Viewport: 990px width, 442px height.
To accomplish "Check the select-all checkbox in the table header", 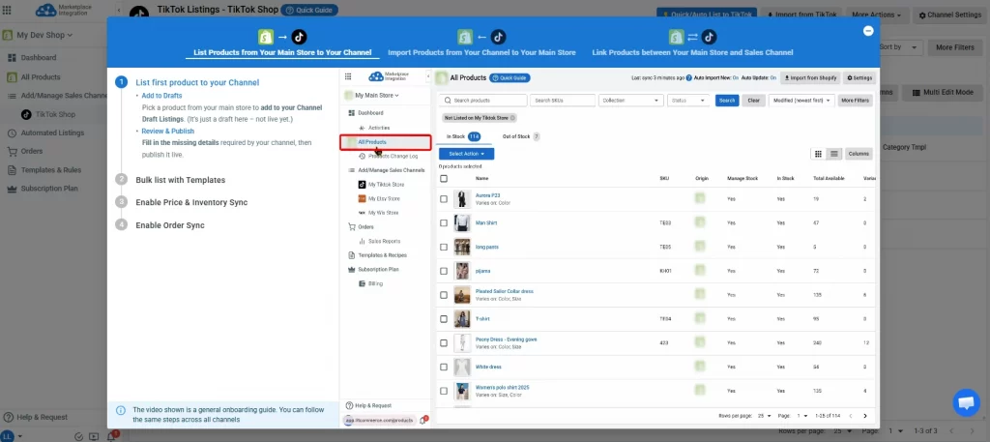I will click(x=443, y=179).
